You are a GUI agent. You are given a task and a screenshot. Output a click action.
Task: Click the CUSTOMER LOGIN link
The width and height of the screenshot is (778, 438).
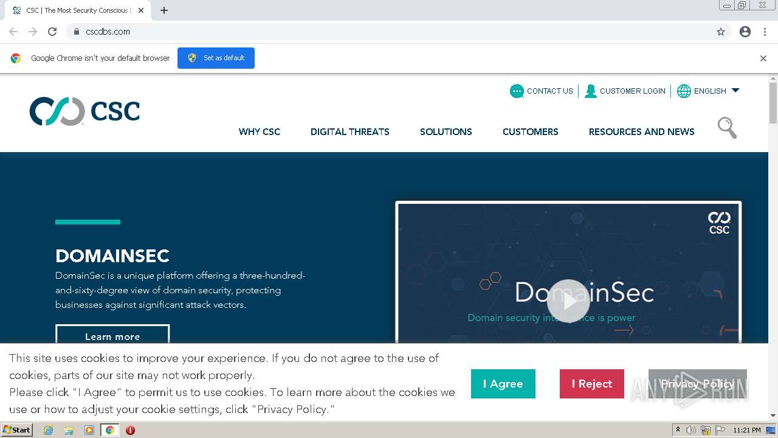[633, 91]
